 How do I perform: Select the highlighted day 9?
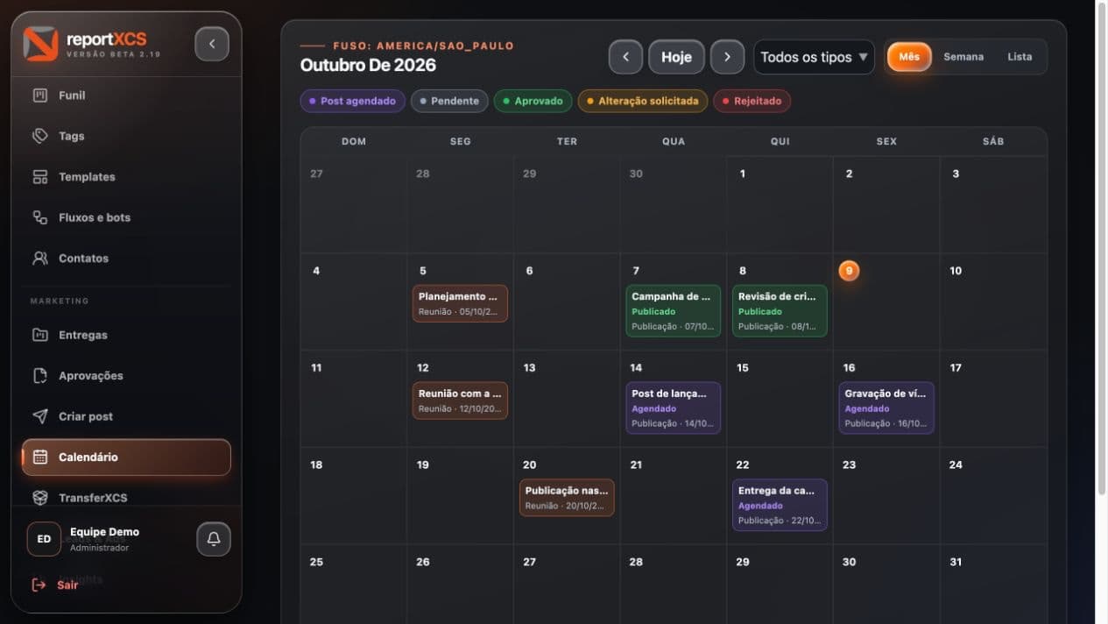[849, 271]
